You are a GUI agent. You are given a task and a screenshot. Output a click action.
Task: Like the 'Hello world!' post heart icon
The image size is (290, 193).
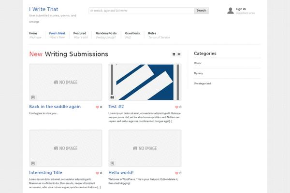tap(176, 173)
